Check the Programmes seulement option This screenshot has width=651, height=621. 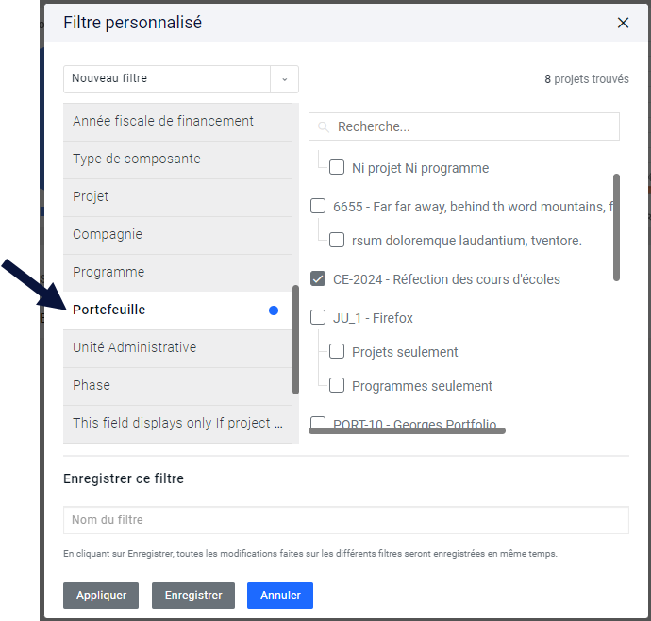(337, 385)
